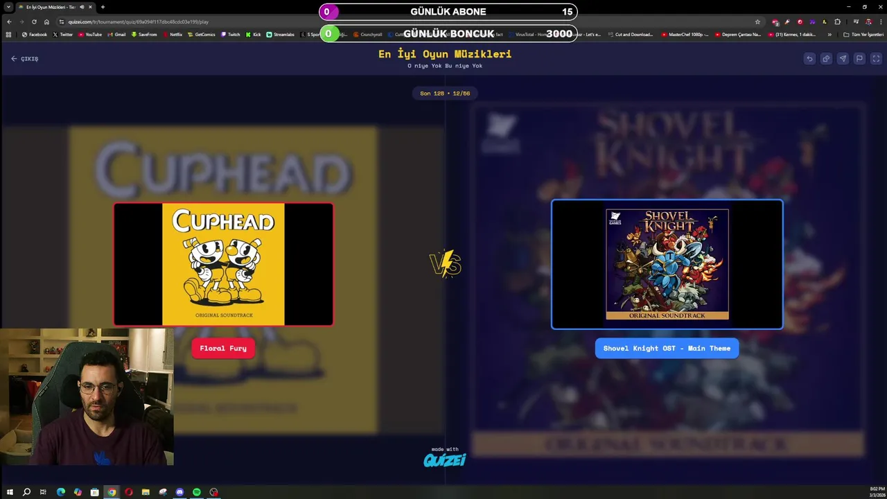Vote for Floral Fury
Image resolution: width=887 pixels, height=499 pixels.
[223, 349]
